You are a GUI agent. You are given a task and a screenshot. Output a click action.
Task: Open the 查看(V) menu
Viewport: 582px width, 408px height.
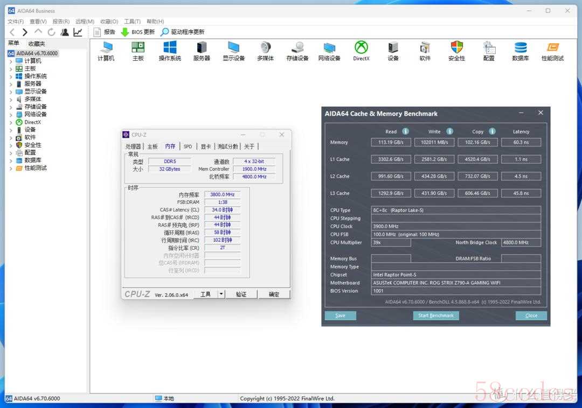(x=38, y=22)
